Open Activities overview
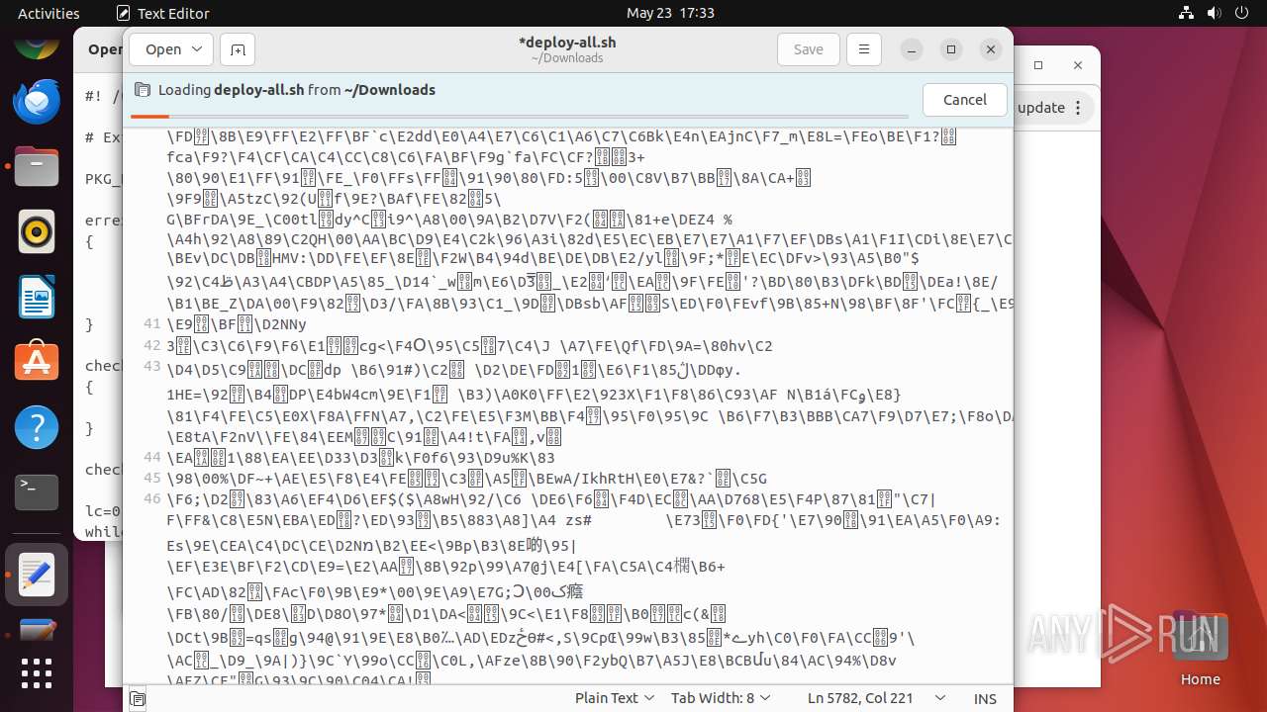This screenshot has width=1267, height=712. [49, 13]
